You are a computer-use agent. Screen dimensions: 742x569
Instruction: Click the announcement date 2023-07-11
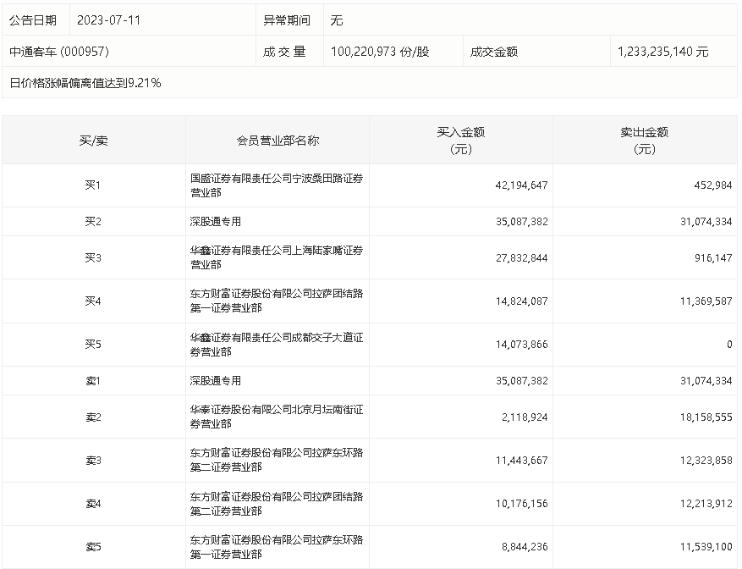pyautogui.click(x=108, y=20)
